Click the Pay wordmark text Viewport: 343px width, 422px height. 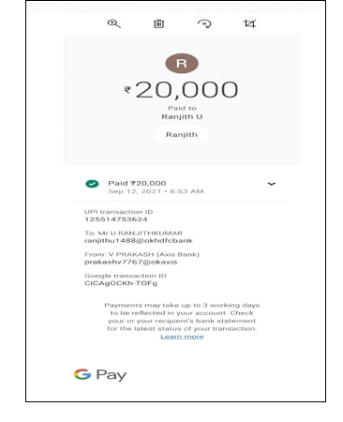click(112, 375)
